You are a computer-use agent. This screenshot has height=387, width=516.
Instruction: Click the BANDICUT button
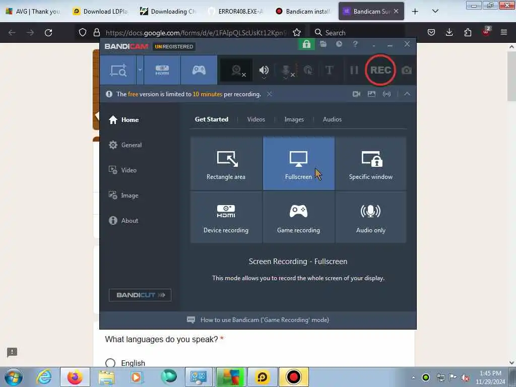click(x=140, y=295)
